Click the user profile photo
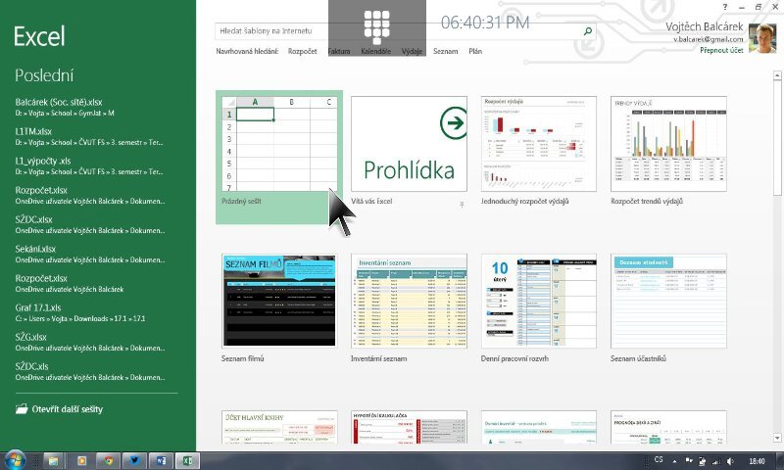Viewport: 784px width, 470px height. point(763,38)
